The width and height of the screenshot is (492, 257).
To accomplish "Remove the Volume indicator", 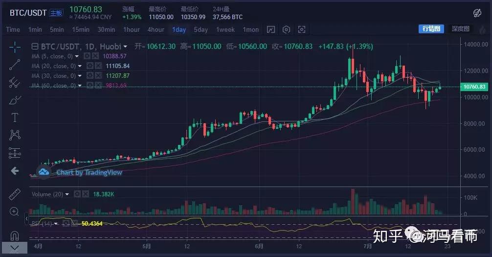I will (x=86, y=194).
